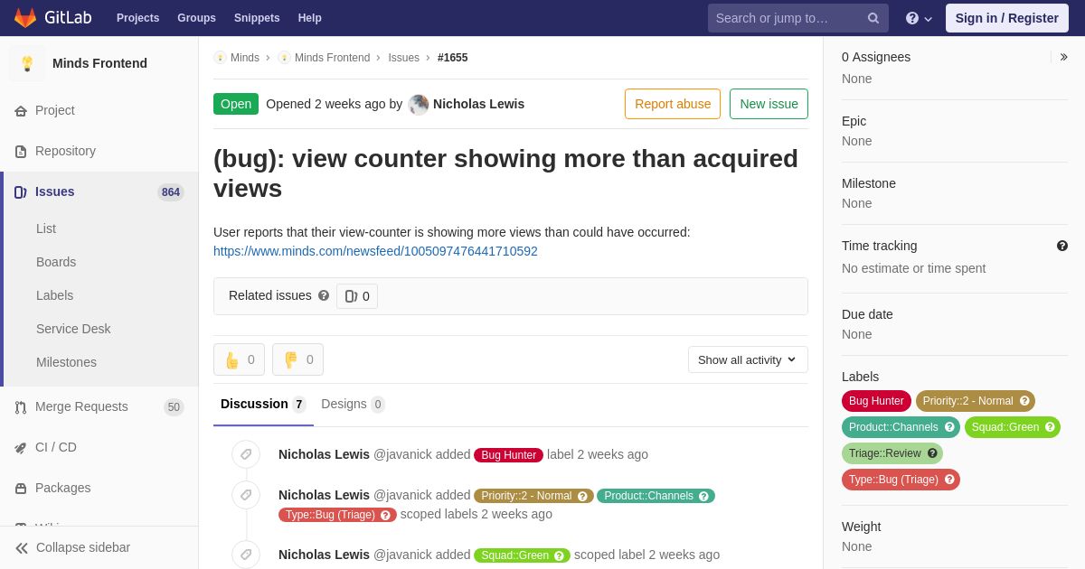Switch to the Discussion tab
The image size is (1085, 569).
pos(263,405)
